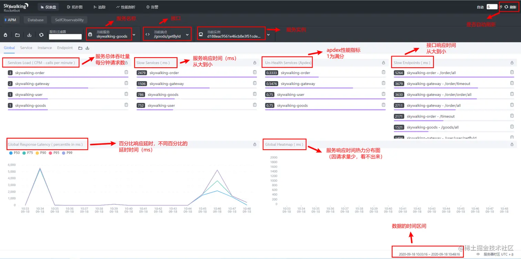Copy skywalking-user in Un-Health Services panel

coord(384,94)
